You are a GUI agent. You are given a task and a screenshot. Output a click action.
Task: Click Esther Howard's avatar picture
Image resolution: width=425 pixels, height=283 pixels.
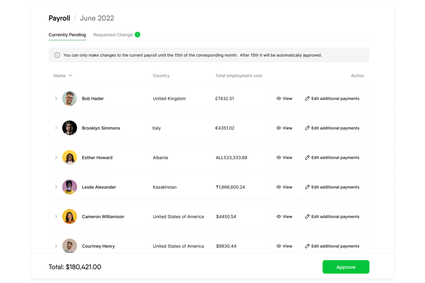click(x=69, y=157)
